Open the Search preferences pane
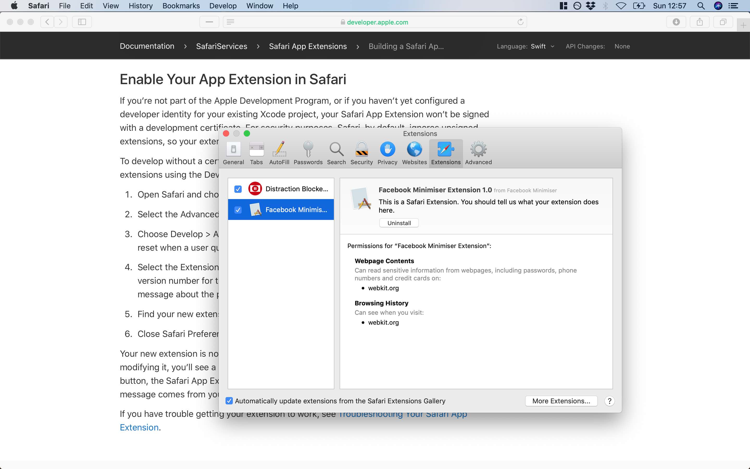 click(x=336, y=153)
